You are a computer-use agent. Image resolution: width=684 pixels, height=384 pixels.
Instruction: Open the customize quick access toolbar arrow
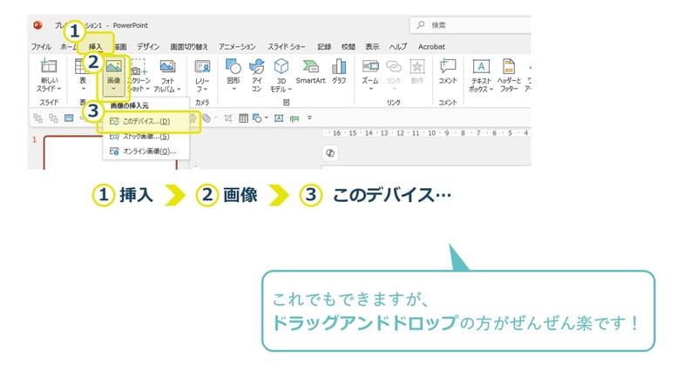(x=309, y=118)
